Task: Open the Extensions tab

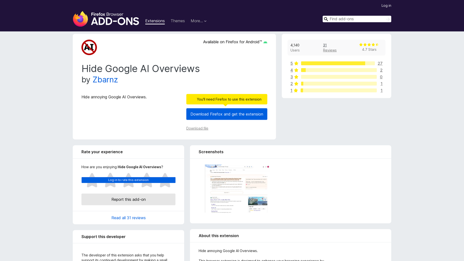Action: point(155,21)
